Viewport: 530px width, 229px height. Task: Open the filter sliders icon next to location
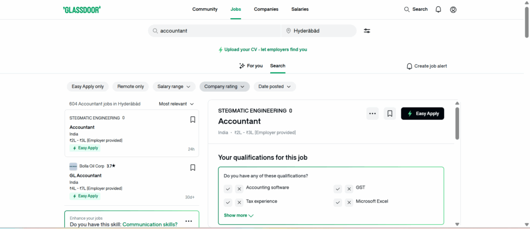(367, 30)
